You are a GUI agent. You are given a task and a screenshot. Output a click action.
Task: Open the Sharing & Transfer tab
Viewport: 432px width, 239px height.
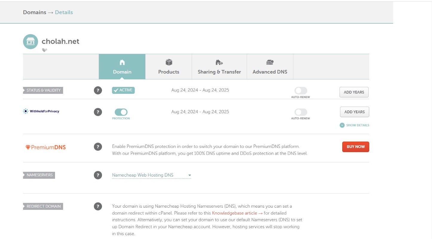[219, 67]
